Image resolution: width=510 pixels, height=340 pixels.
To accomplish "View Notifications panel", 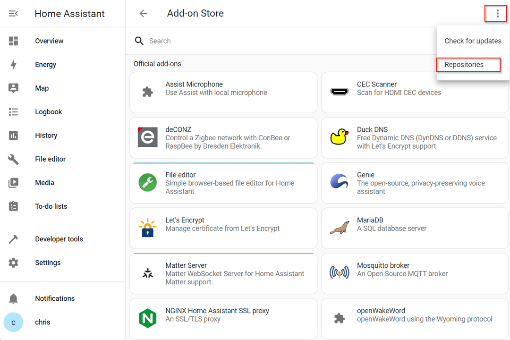I will 62,298.
